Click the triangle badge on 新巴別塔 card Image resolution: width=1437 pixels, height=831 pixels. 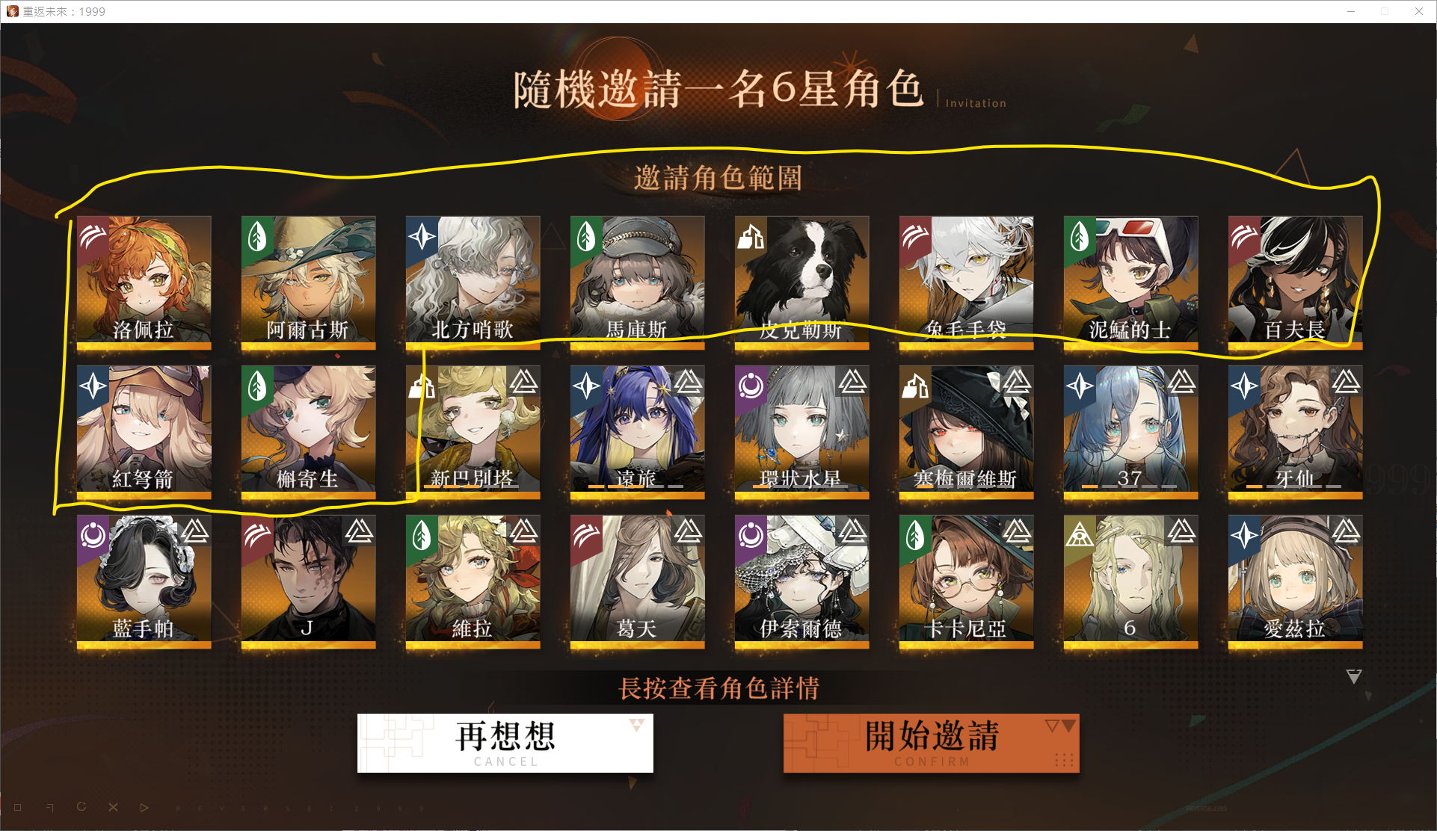coord(523,382)
